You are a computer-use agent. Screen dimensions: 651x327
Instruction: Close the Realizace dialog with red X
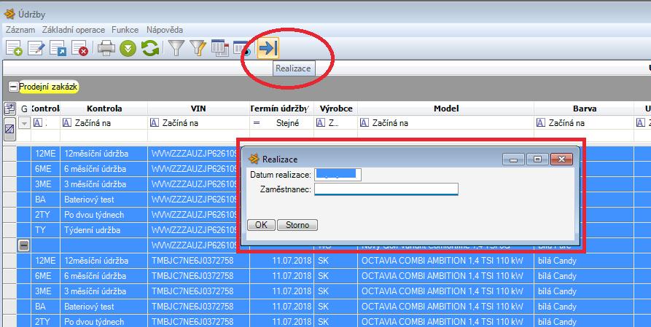tap(562, 159)
